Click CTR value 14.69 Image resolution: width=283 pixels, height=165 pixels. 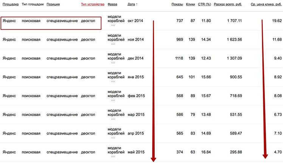(x=206, y=133)
